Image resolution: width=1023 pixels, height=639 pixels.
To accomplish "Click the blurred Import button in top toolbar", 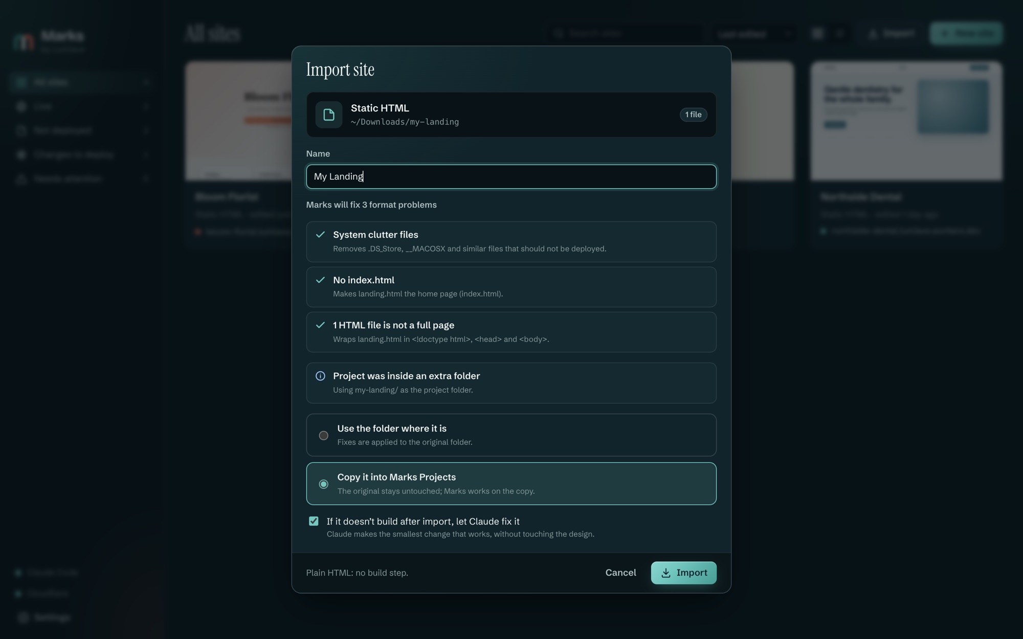I will click(892, 33).
